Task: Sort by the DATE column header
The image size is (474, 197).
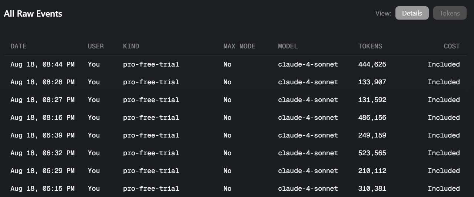Action: click(19, 46)
